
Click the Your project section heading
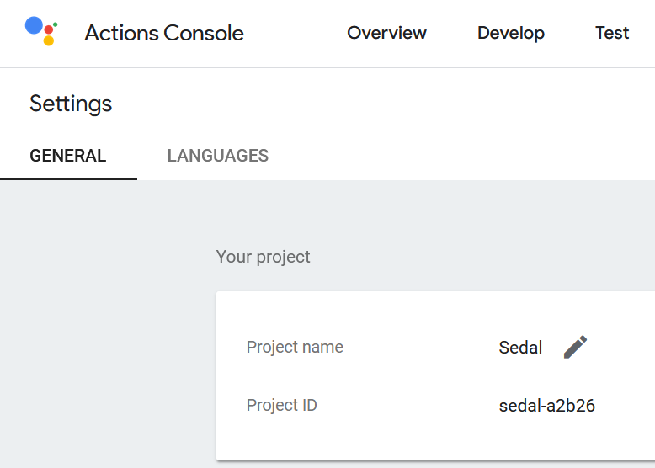(263, 258)
